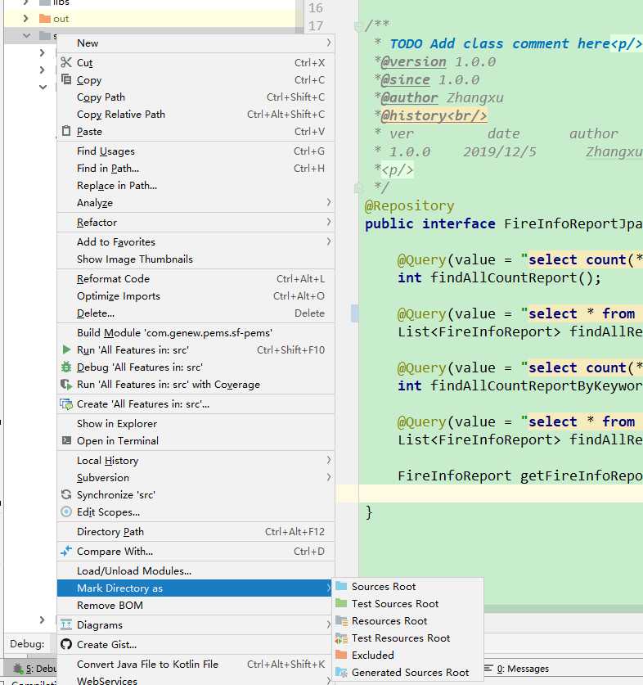The image size is (643, 685).
Task: Select Mark Directory as menu entry
Action: [x=196, y=588]
